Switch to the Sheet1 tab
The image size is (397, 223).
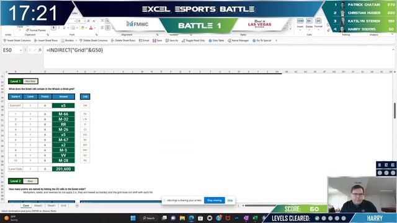51,206
